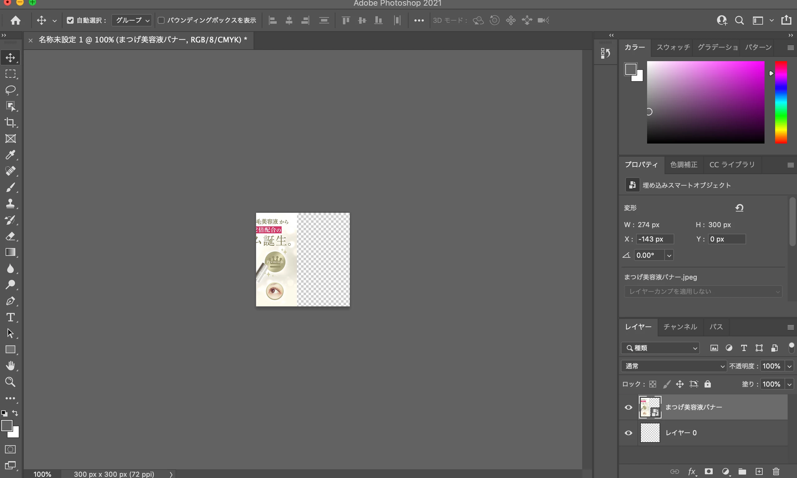Open the 色調補正 panel tab
The width and height of the screenshot is (797, 478).
(x=684, y=165)
